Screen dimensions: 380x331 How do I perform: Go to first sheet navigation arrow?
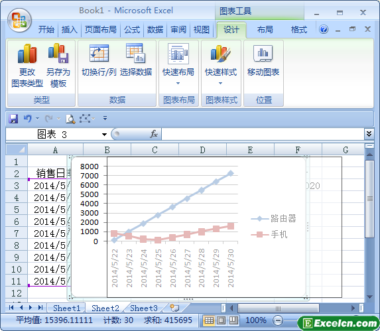[11, 308]
